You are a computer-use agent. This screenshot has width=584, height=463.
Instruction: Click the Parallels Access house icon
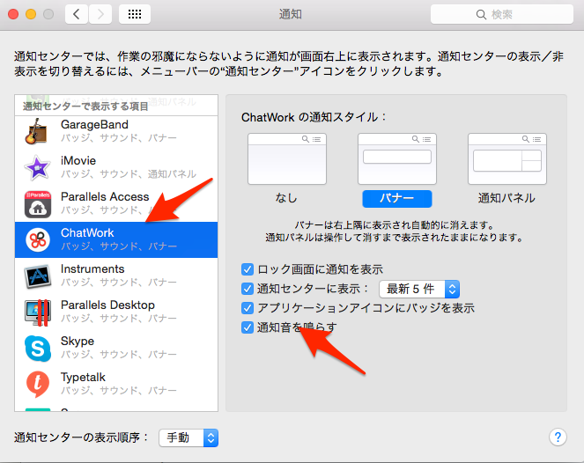point(38,204)
